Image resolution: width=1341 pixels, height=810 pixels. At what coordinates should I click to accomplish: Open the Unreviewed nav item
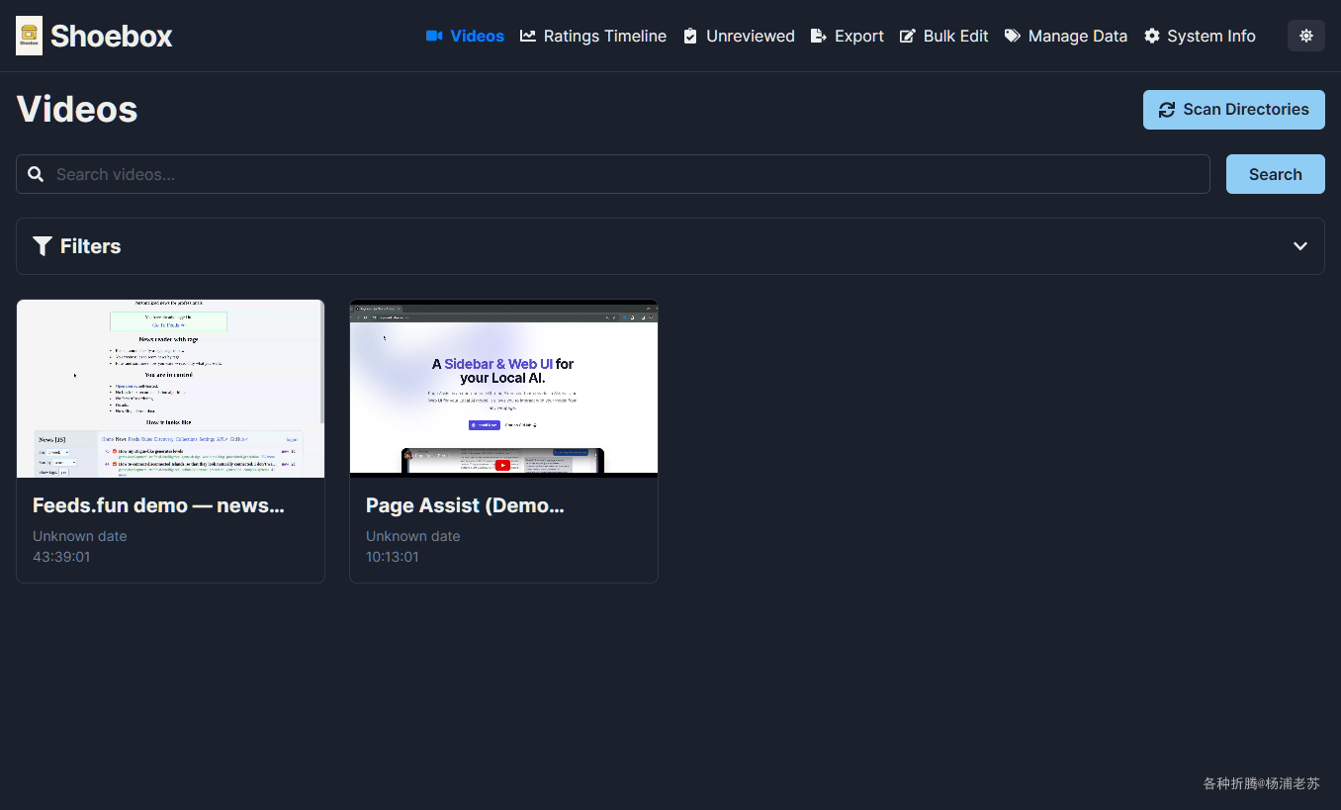coord(739,36)
